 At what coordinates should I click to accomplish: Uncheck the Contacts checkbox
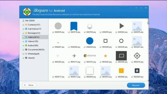[23, 25]
